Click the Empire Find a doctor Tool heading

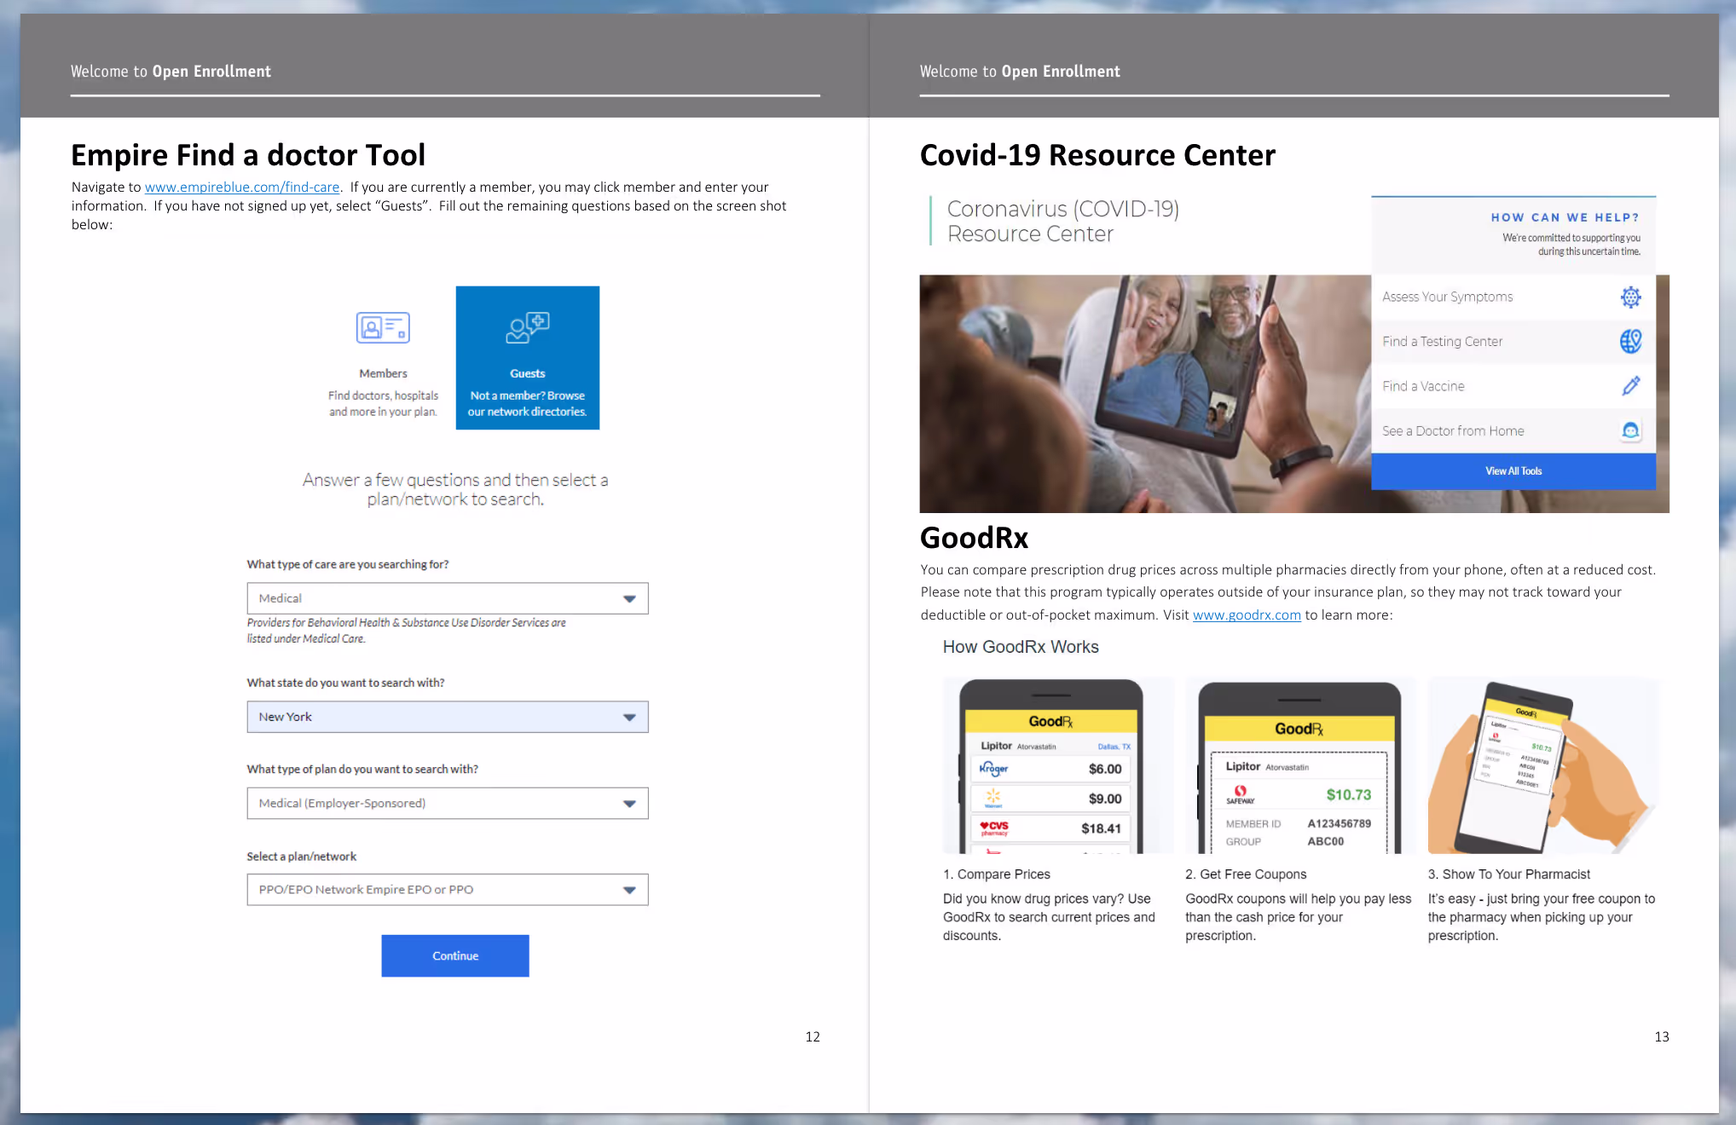(248, 155)
